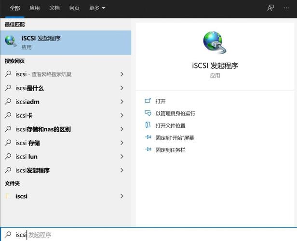297x241 pixels.
Task: Expand arrow for iscsi是什么
Action: pos(122,88)
